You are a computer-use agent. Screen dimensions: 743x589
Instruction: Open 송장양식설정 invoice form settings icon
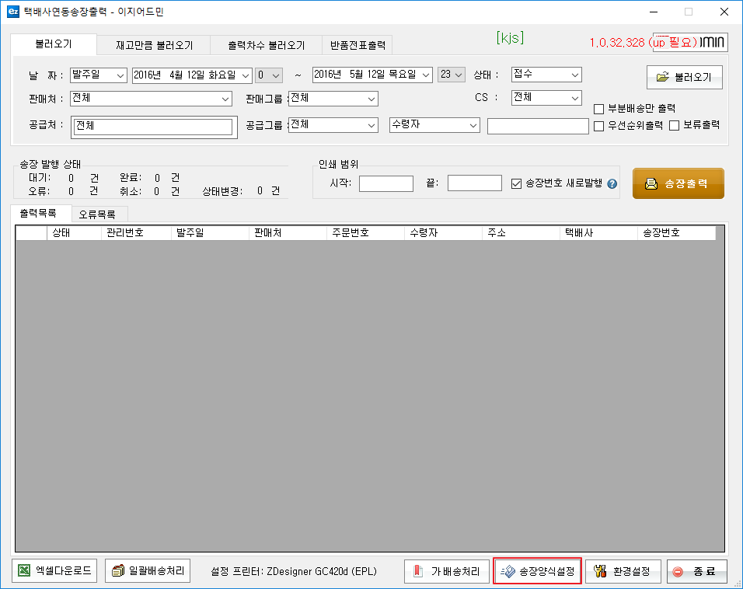pyautogui.click(x=508, y=572)
